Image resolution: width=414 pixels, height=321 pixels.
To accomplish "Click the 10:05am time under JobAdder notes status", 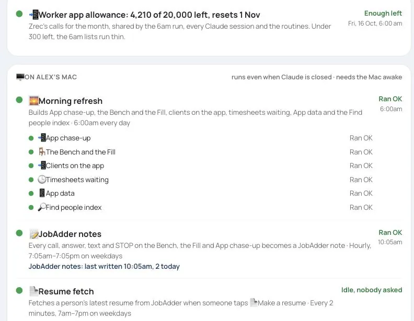I will click(390, 242).
